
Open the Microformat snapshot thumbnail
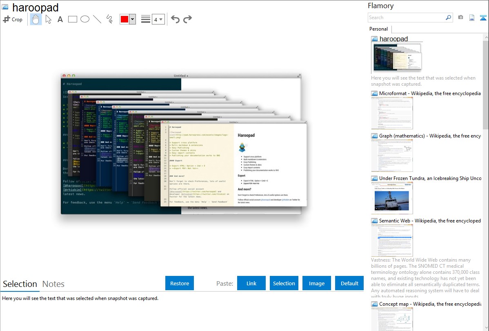[392, 113]
